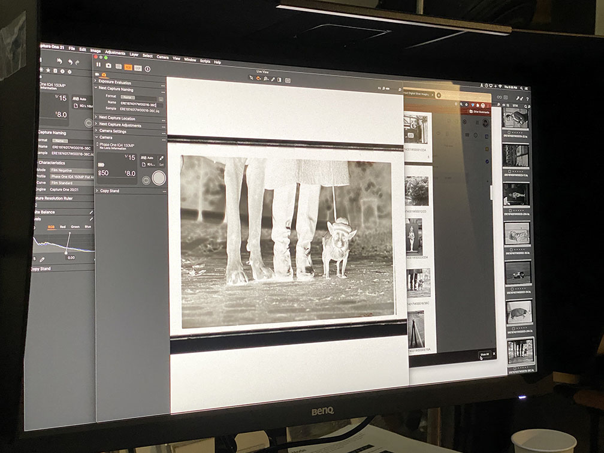This screenshot has height=453, width=604.
Task: Open the Adjustments menu
Action: pyautogui.click(x=115, y=52)
